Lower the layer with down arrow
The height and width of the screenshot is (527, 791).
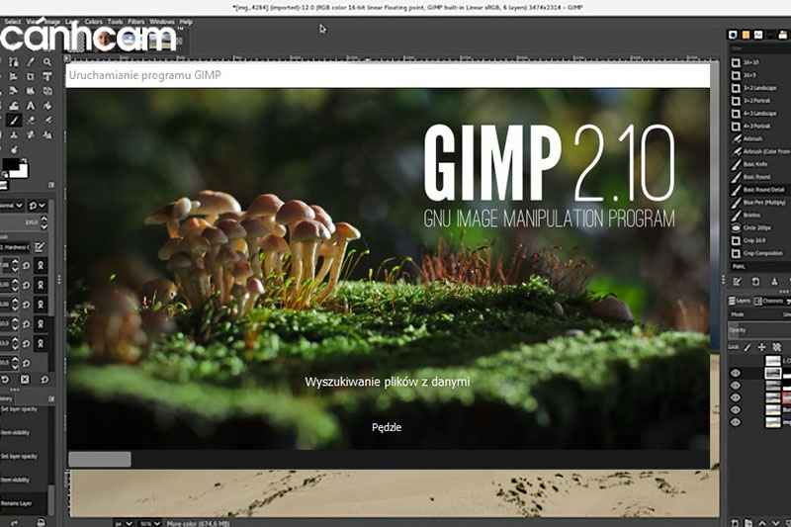point(776,522)
